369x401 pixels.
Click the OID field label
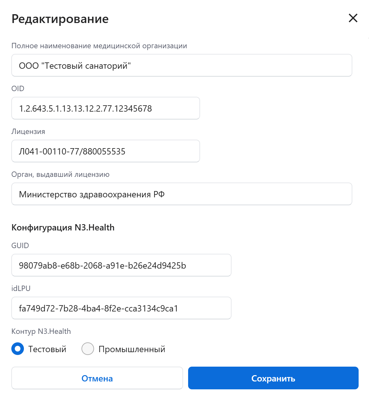pyautogui.click(x=18, y=89)
